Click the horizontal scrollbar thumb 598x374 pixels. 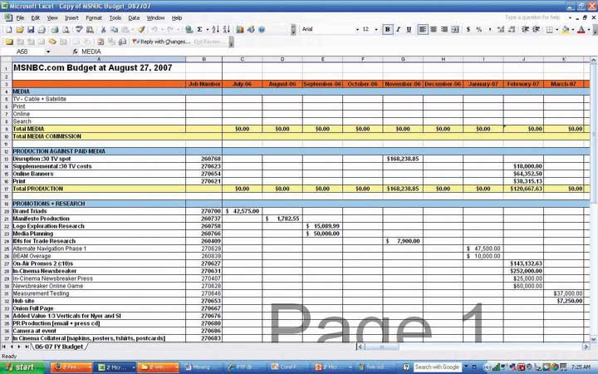(382, 347)
